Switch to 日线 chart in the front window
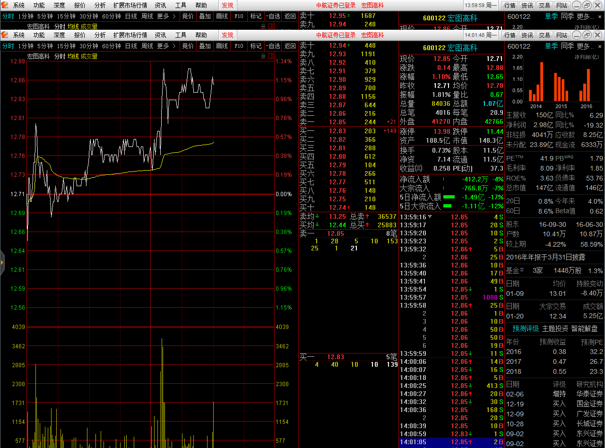Image resolution: width=605 pixels, height=448 pixels. point(131,46)
